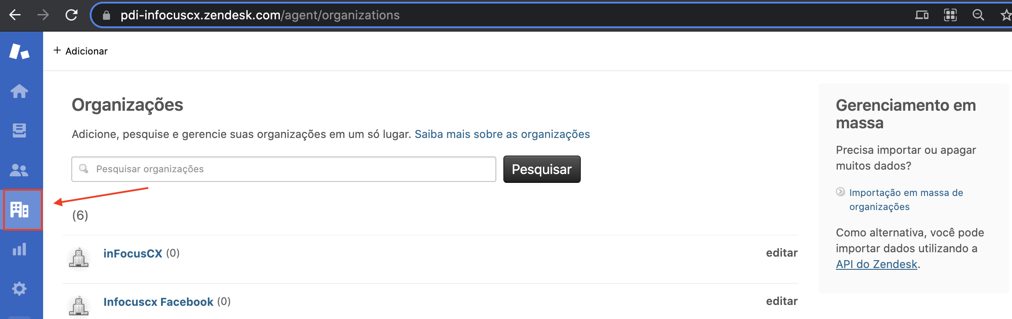This screenshot has width=1012, height=319.
Task: Click the screen cast icon in address bar
Action: click(922, 15)
